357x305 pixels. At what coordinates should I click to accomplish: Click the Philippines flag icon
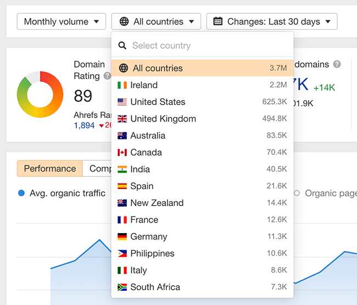pyautogui.click(x=122, y=254)
